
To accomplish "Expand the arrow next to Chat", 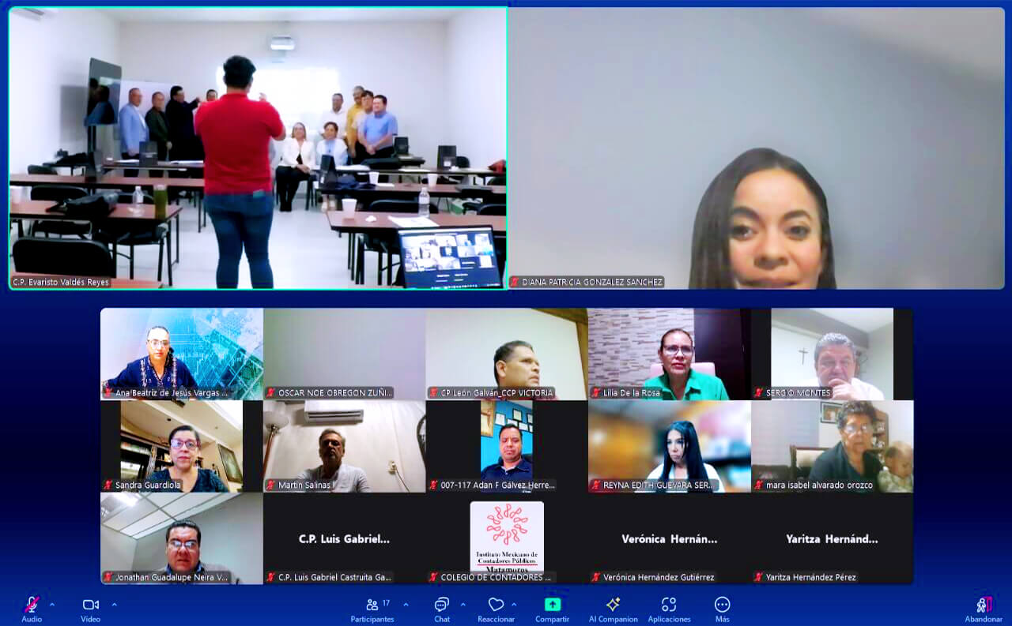I will [x=463, y=605].
